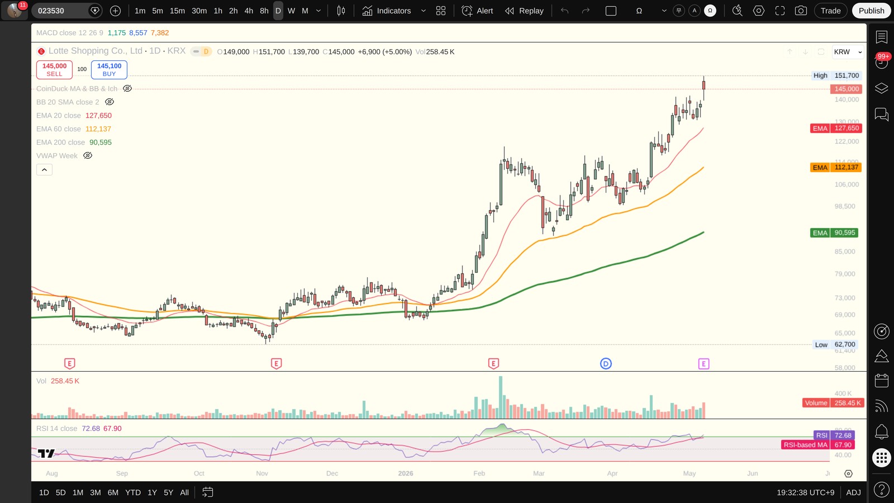Viewport: 894px width, 503px height.
Task: Select the 6M date range
Action: pyautogui.click(x=113, y=492)
